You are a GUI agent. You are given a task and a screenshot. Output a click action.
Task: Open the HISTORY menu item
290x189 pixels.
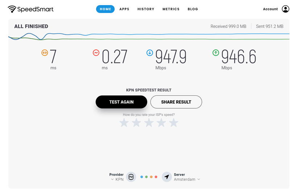click(x=146, y=9)
